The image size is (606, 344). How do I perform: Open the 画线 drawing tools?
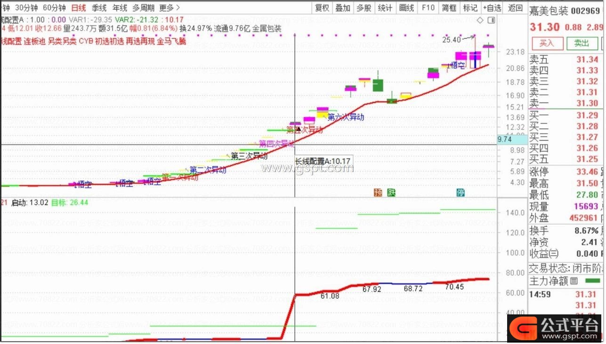pyautogui.click(x=406, y=8)
